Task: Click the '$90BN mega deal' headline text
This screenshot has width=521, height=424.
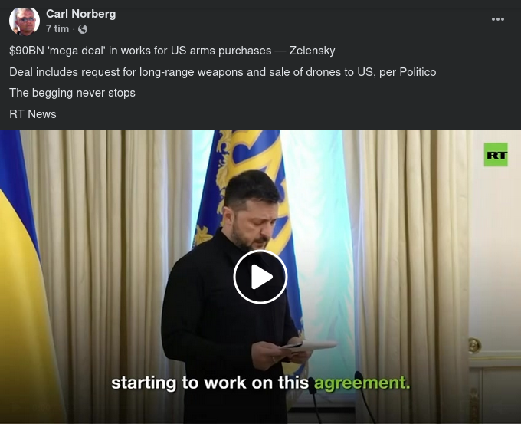Action: [x=172, y=51]
